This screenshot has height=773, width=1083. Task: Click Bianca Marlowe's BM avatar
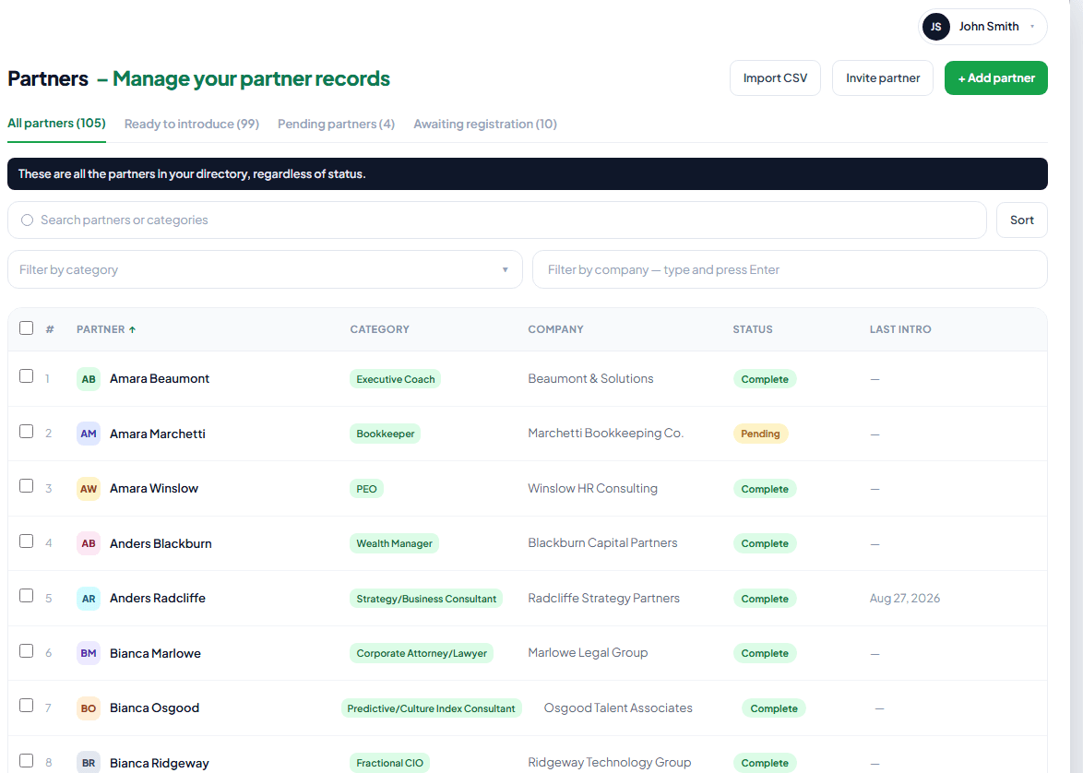(89, 653)
